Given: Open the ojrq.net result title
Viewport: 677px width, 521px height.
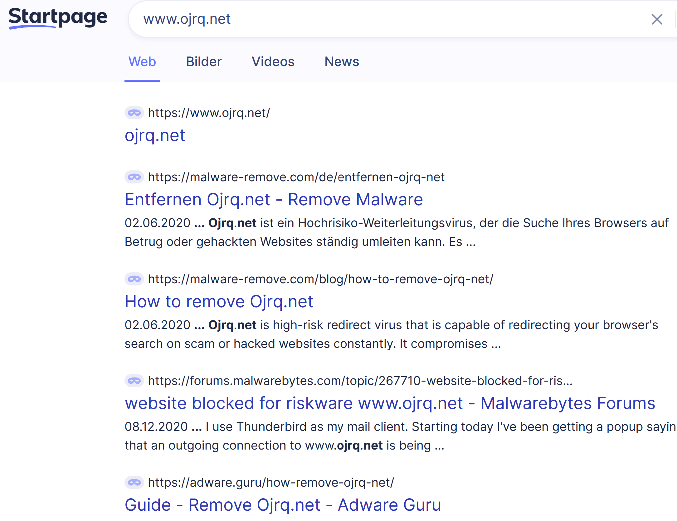Looking at the screenshot, I should pos(155,135).
